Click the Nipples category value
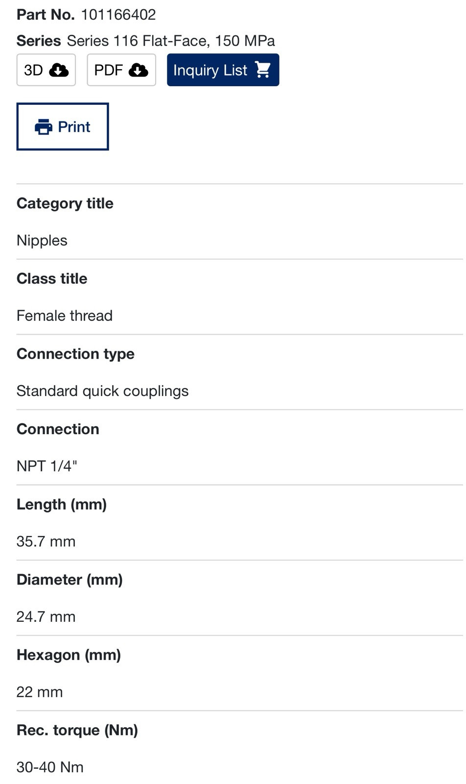This screenshot has height=784, width=466. [42, 241]
